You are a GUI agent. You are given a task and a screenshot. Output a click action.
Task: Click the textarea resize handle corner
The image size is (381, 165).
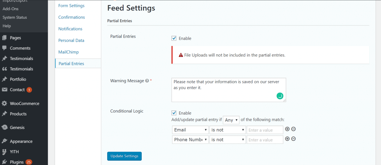point(284,100)
